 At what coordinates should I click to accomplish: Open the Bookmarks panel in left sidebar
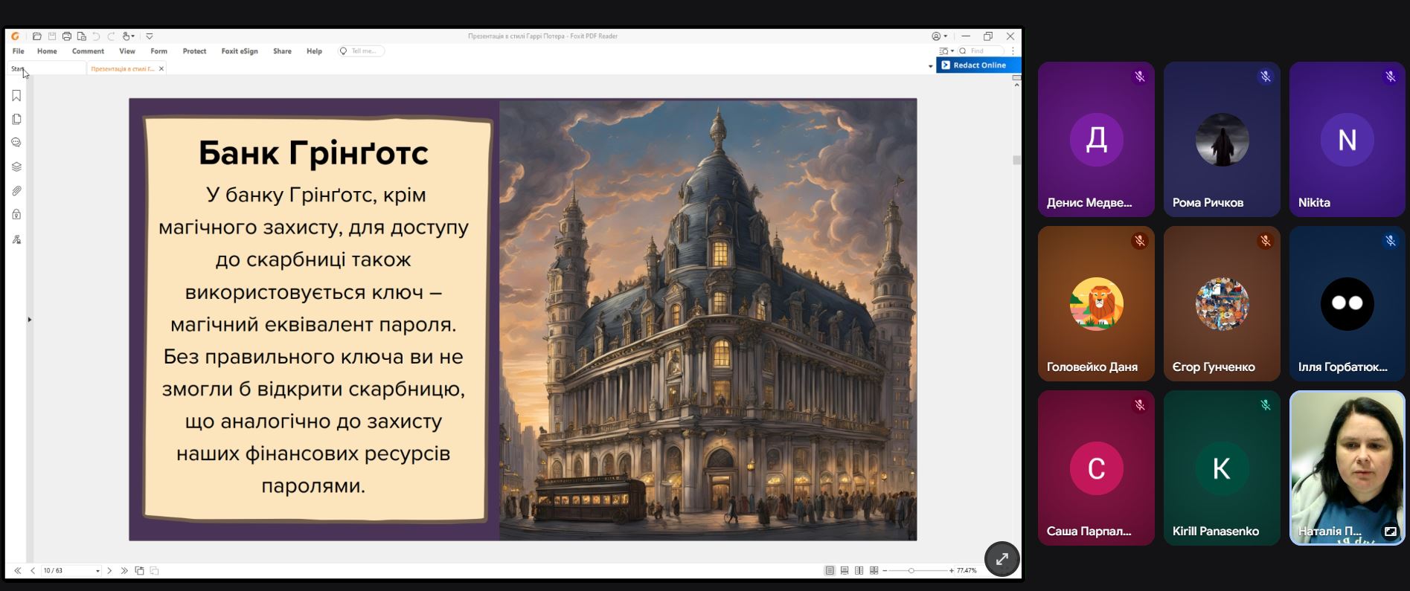(x=16, y=96)
